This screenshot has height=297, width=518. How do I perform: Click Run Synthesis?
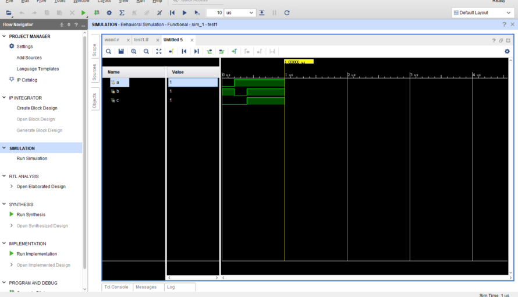pos(31,214)
